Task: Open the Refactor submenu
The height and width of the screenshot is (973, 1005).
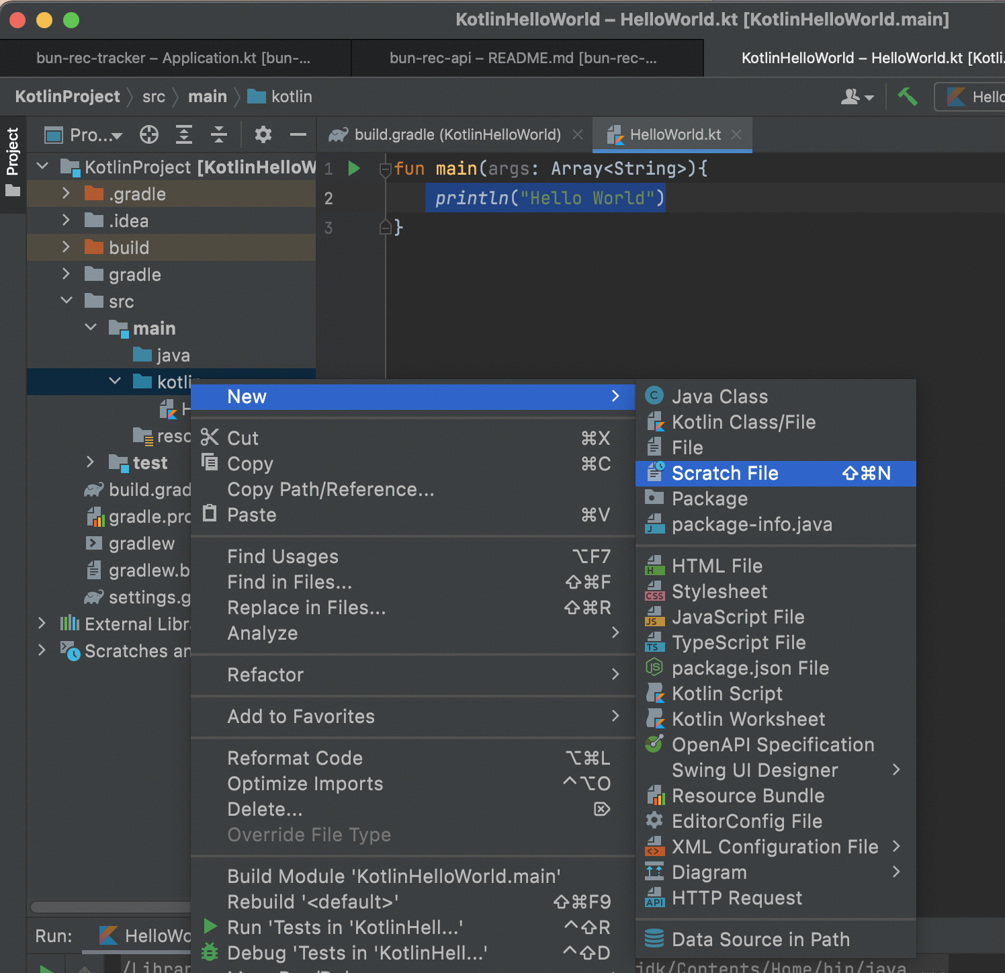Action: pyautogui.click(x=413, y=675)
